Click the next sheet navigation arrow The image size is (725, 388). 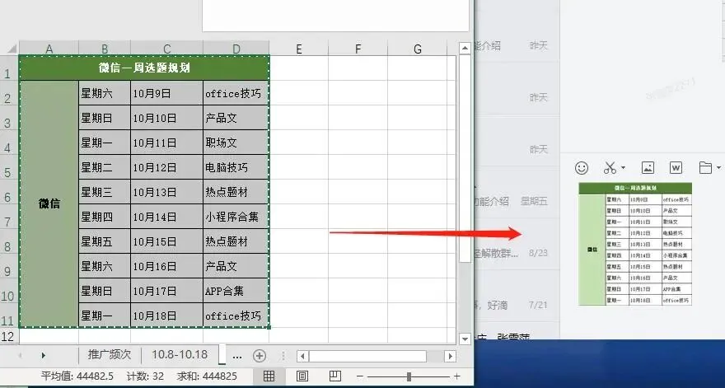tap(44, 356)
